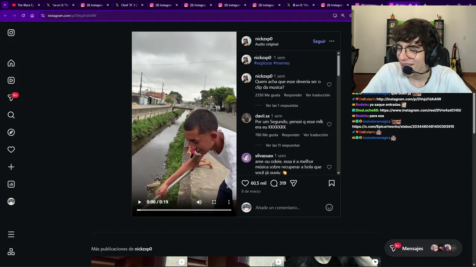Open direct messages icon with 9+ badge
The height and width of the screenshot is (267, 476).
pos(12,98)
